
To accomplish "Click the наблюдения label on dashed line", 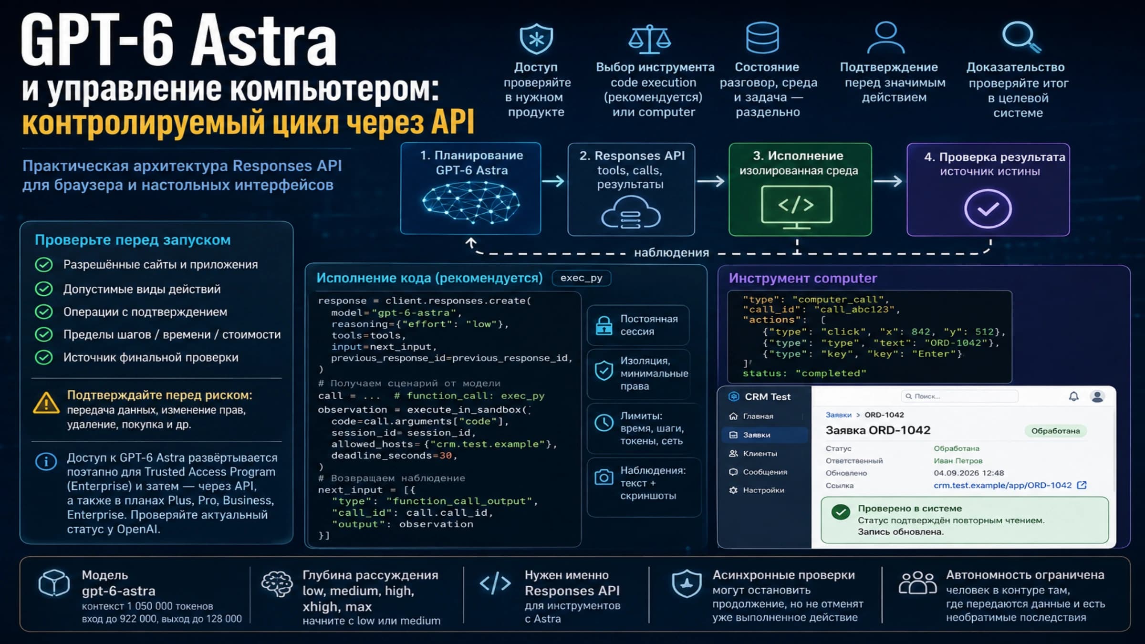I will (x=671, y=253).
